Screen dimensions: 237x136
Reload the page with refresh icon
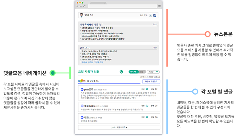(x=84, y=6)
